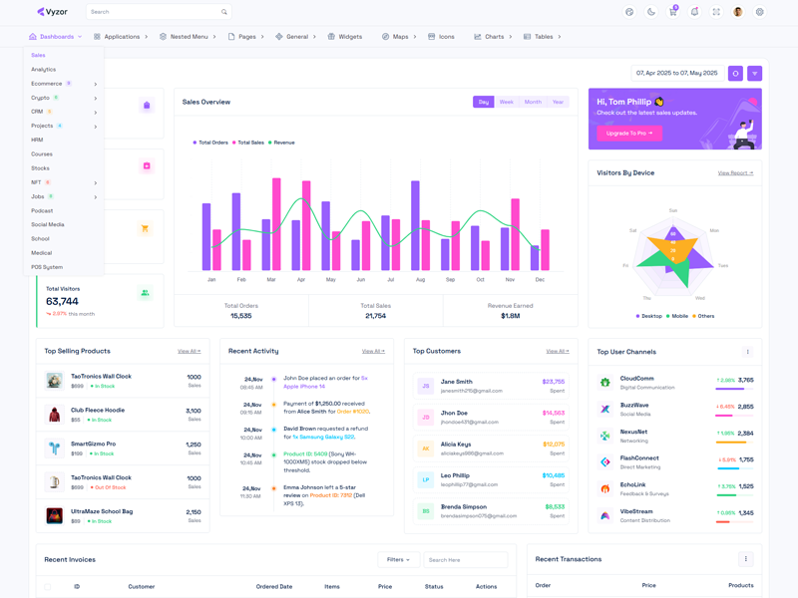Screen dimensions: 798x598
Task: Click the user profile avatar
Action: (x=738, y=12)
